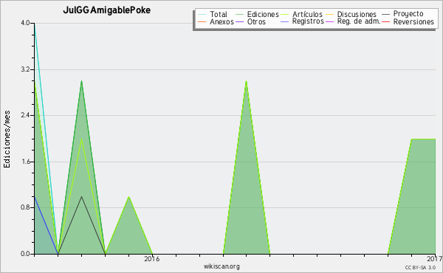Click the 4.0 y-axis label
The height and width of the screenshot is (273, 443).
coord(25,23)
